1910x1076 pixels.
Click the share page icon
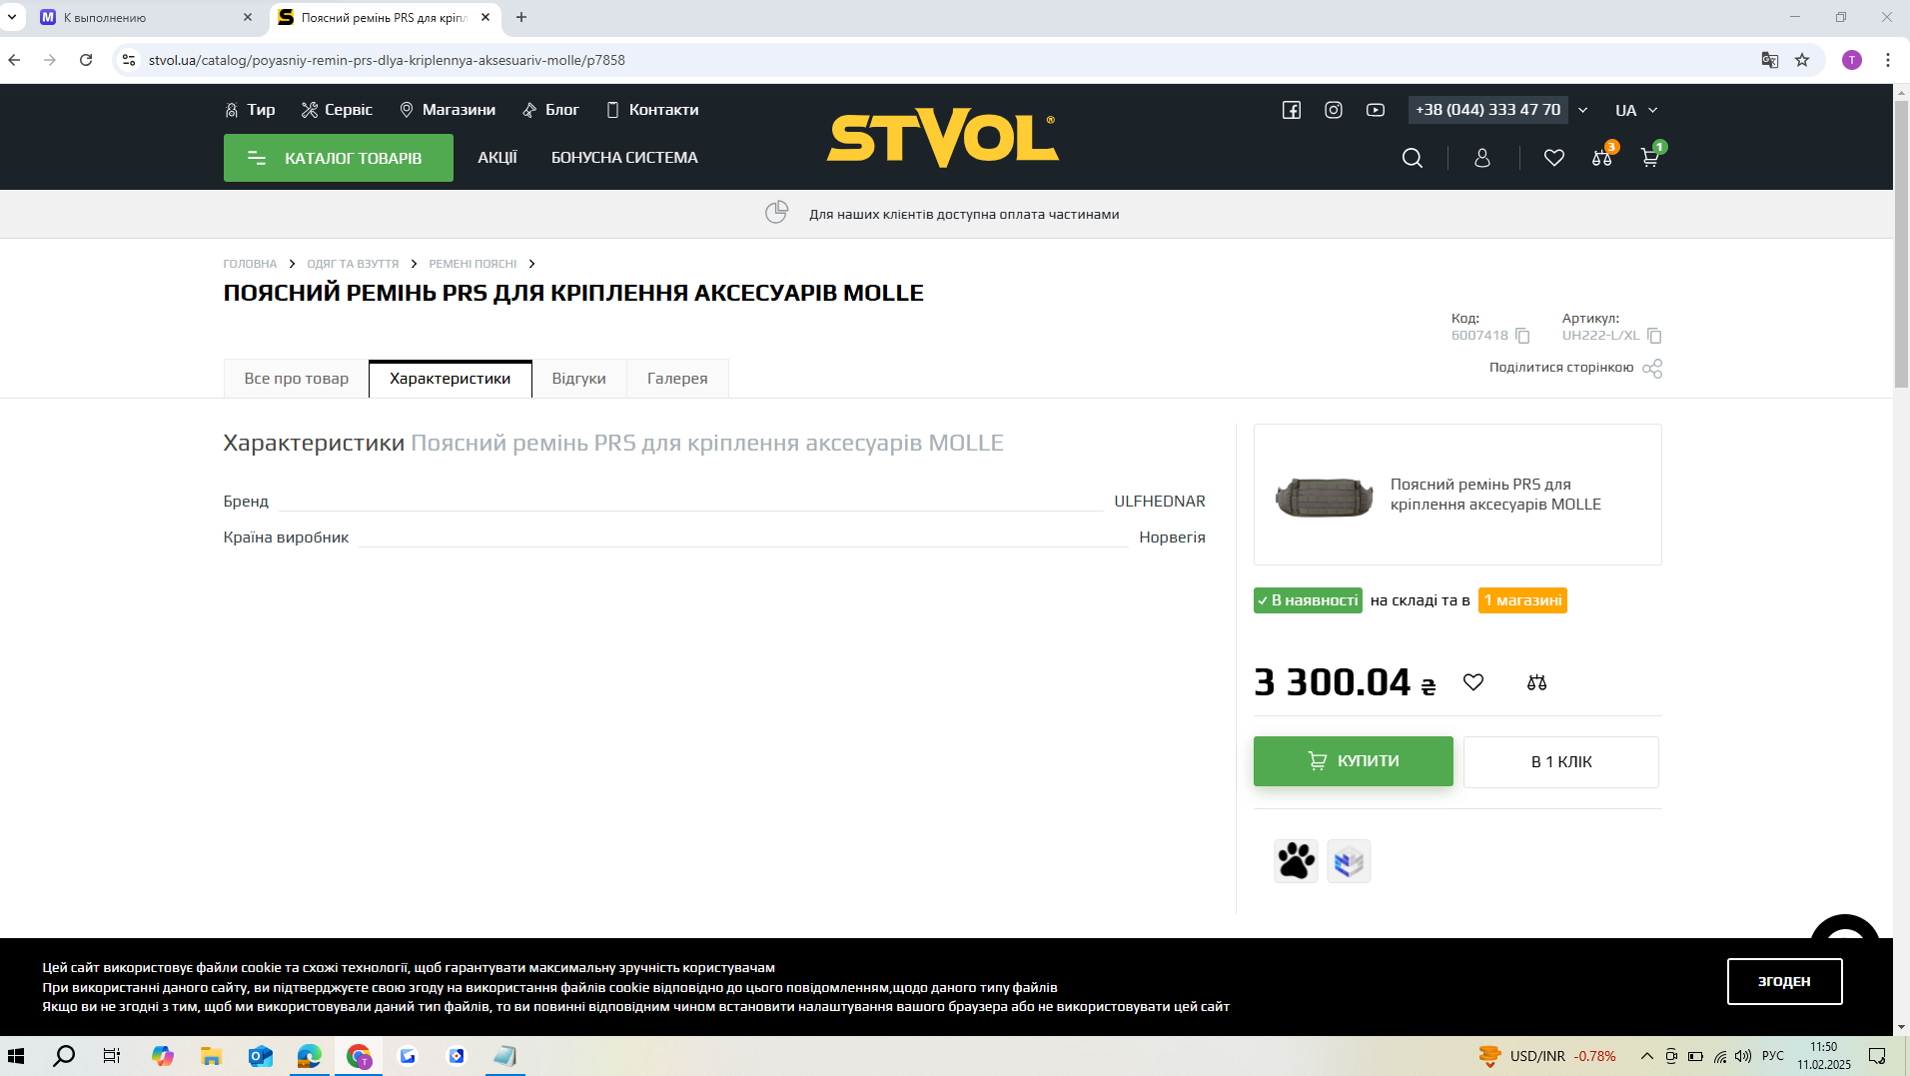click(x=1652, y=369)
